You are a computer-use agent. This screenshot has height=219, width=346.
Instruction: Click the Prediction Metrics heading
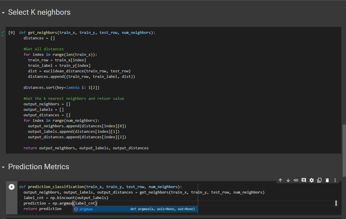pyautogui.click(x=39, y=167)
